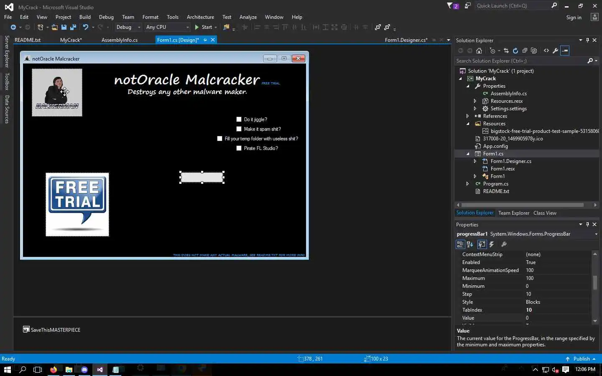Switch to the README.txt tab

tap(28, 40)
